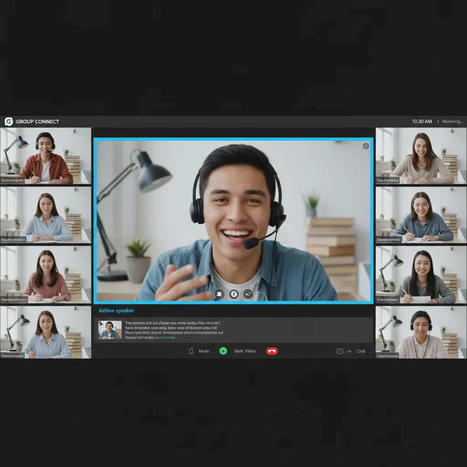This screenshot has width=467, height=467.
Task: Select the left tile of woman in blue shirt without lamp
Action: click(x=46, y=215)
